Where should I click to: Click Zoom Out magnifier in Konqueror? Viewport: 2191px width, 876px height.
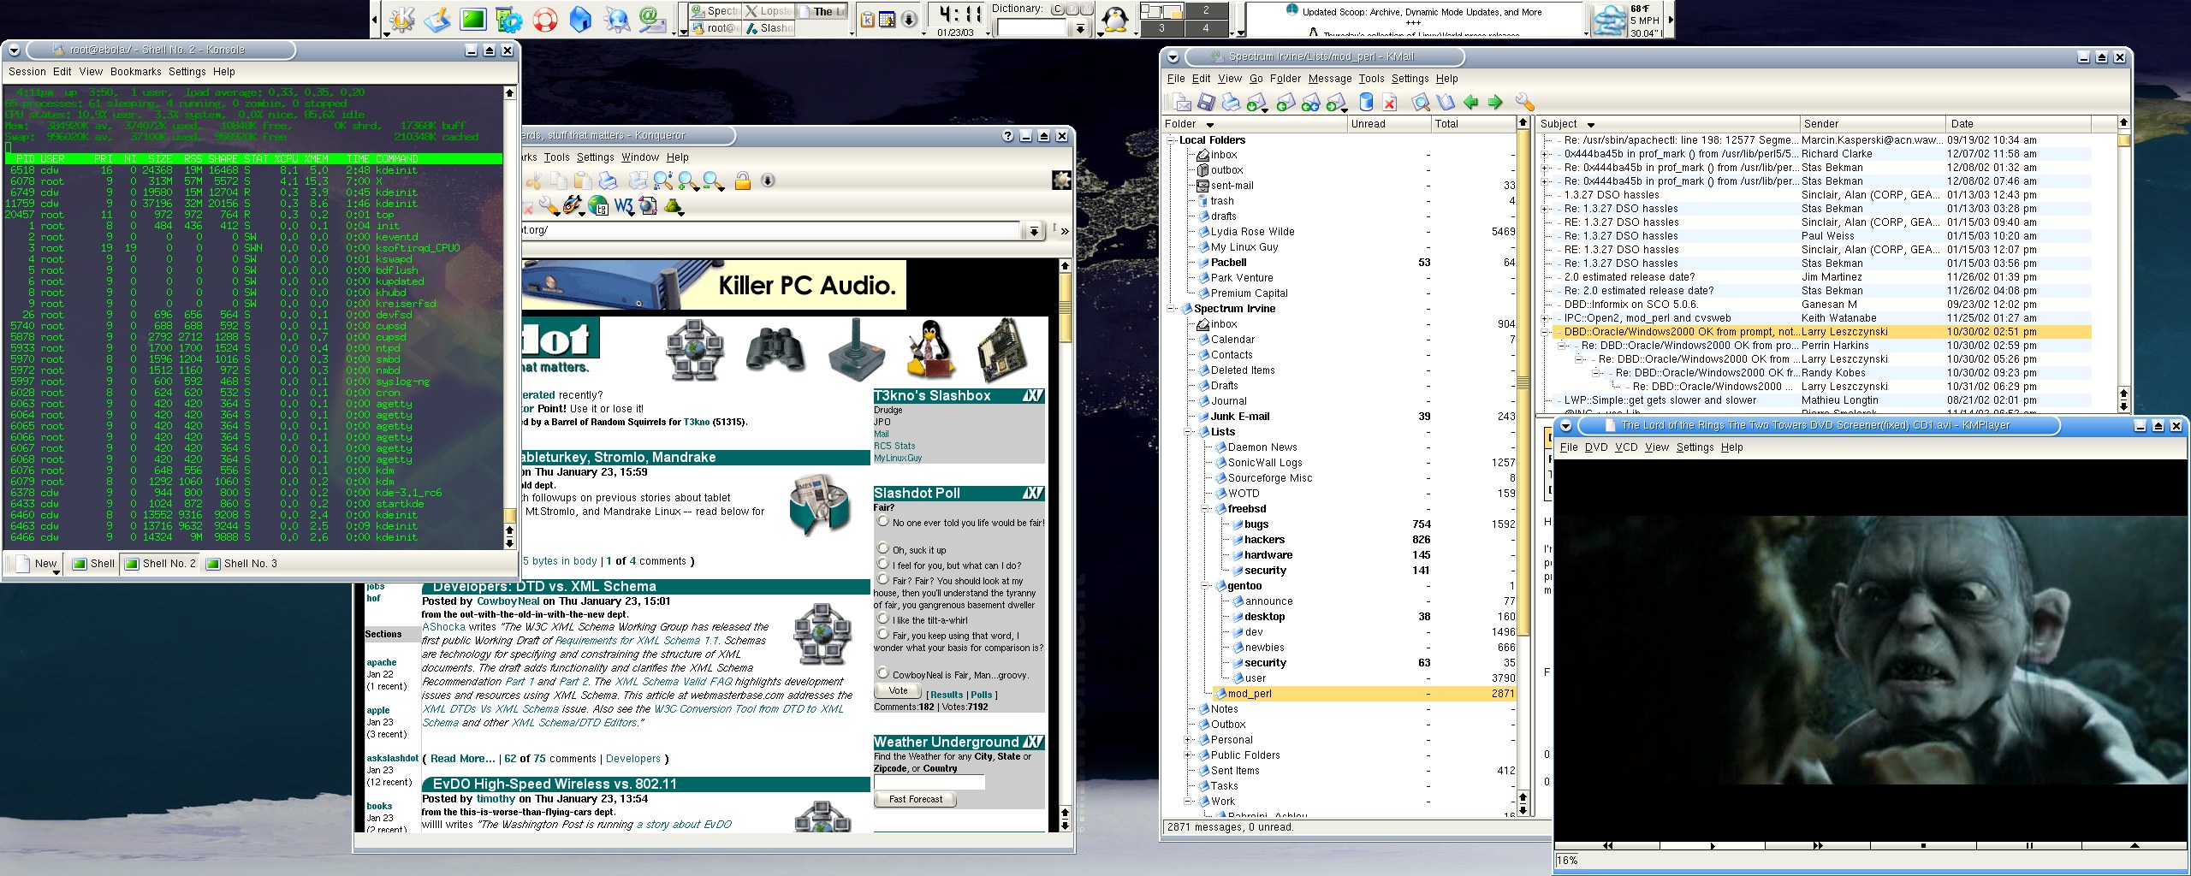click(x=713, y=181)
